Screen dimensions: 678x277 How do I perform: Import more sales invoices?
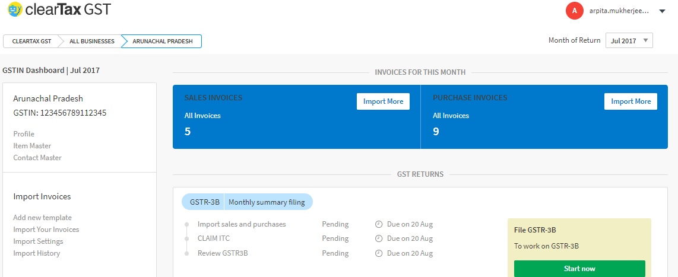[383, 101]
